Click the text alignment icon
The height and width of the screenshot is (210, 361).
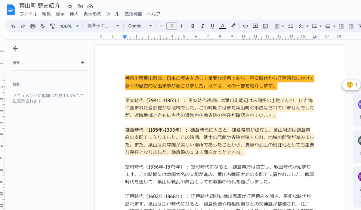pos(277,26)
